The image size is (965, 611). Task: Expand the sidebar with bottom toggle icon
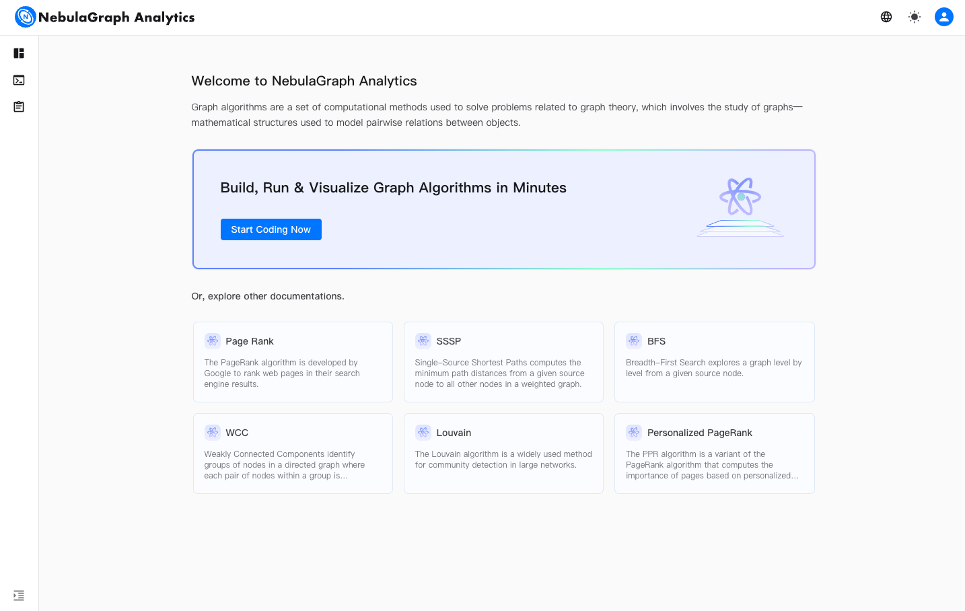[19, 596]
